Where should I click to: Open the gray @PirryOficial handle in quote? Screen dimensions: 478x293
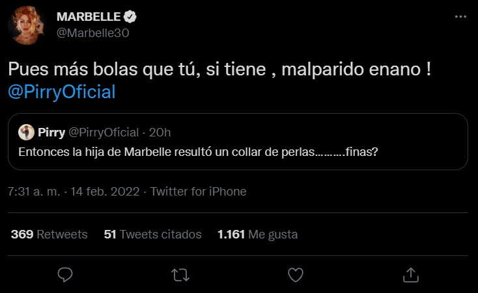[x=104, y=133]
